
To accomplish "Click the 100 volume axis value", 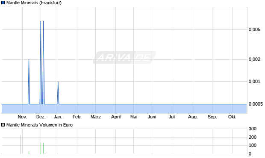I will click(x=253, y=145).
